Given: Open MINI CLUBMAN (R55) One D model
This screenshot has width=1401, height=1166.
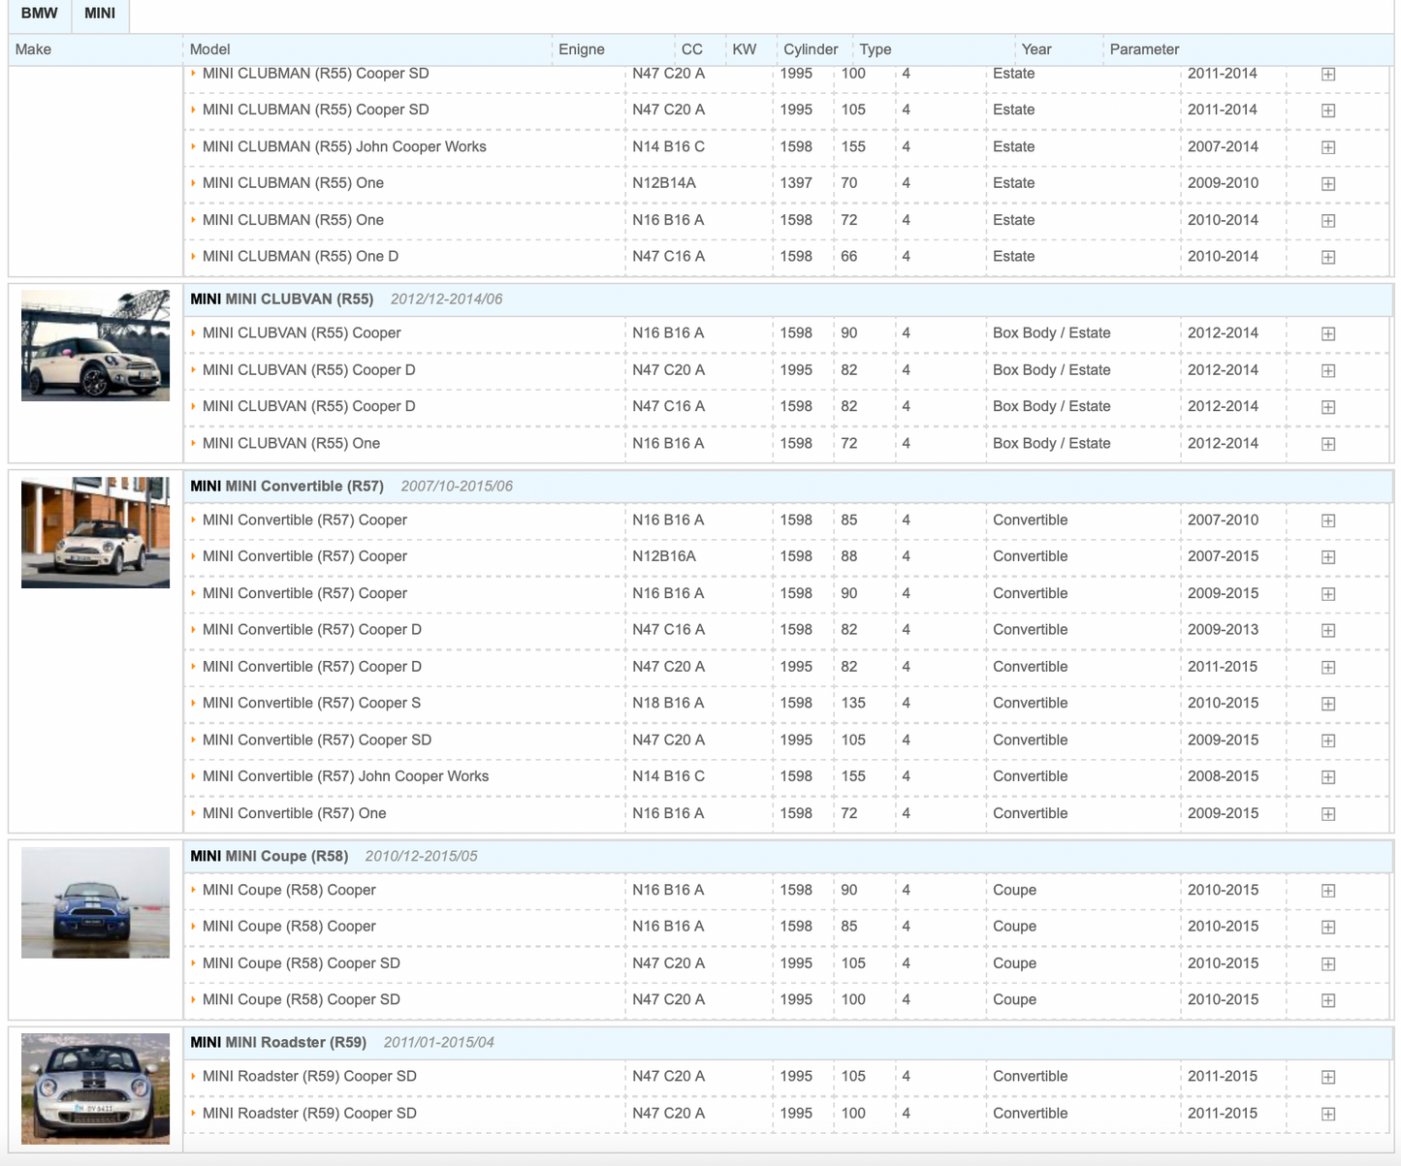Looking at the screenshot, I should pyautogui.click(x=301, y=256).
